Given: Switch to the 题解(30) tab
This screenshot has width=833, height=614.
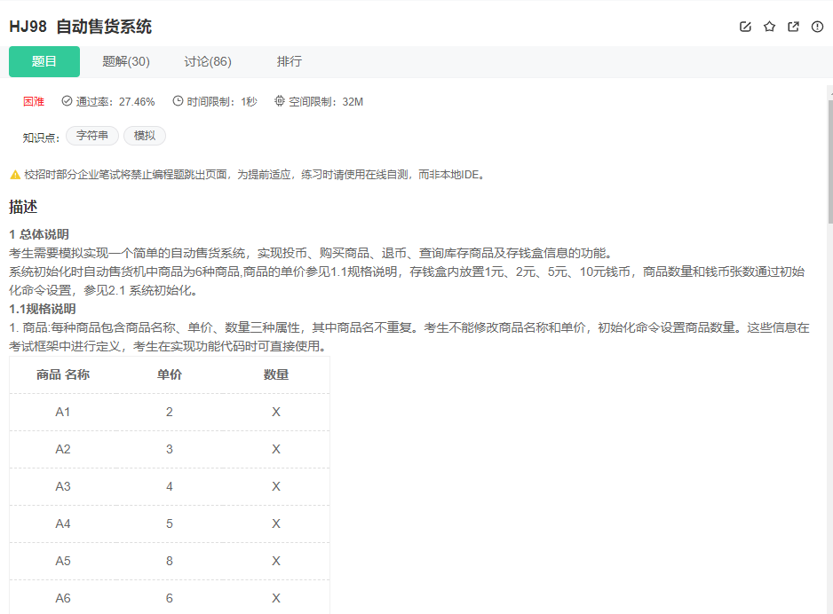Looking at the screenshot, I should (x=126, y=61).
